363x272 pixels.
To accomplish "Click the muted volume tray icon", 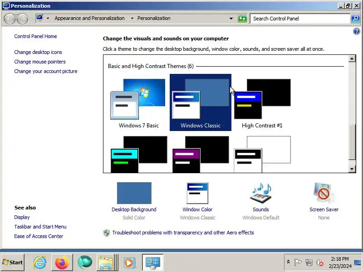I will (x=320, y=262).
